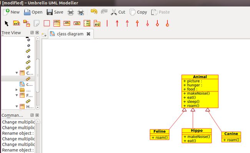Image resolution: width=250 pixels, height=153 pixels.
Task: Close the Tree View dock panel
Action: pyautogui.click(x=37, y=33)
